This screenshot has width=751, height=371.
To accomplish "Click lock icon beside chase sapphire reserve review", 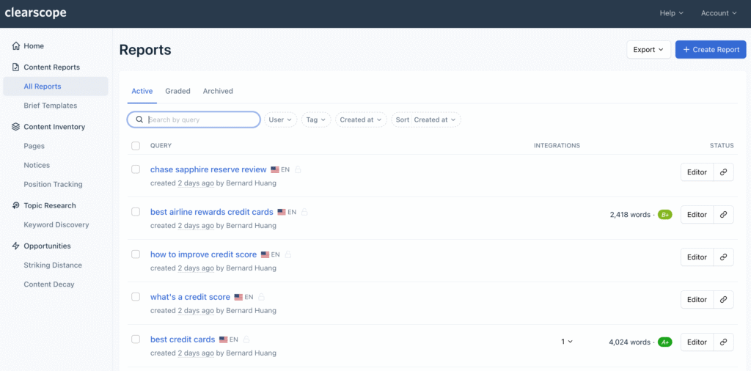I will click(298, 169).
